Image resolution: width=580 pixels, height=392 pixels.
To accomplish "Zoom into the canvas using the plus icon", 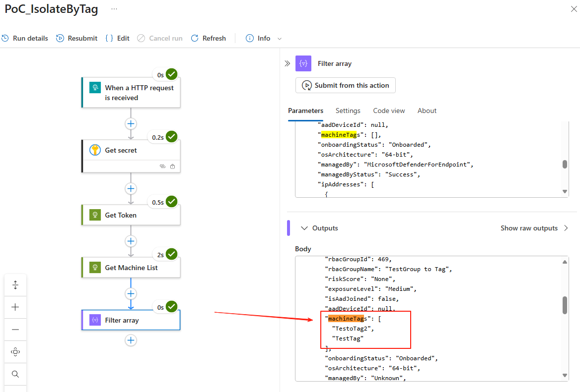I will pyautogui.click(x=15, y=307).
